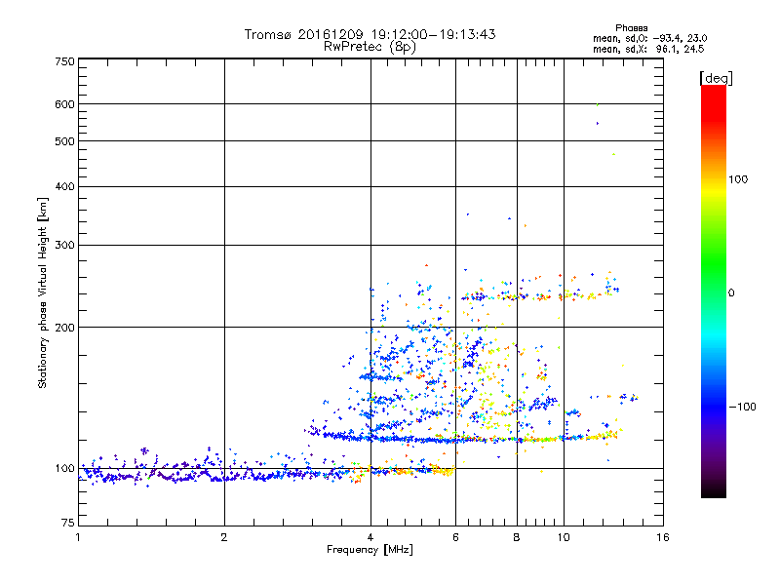This screenshot has width=780, height=585.
Task: Click colorbar tick label '0'
Action: point(731,292)
